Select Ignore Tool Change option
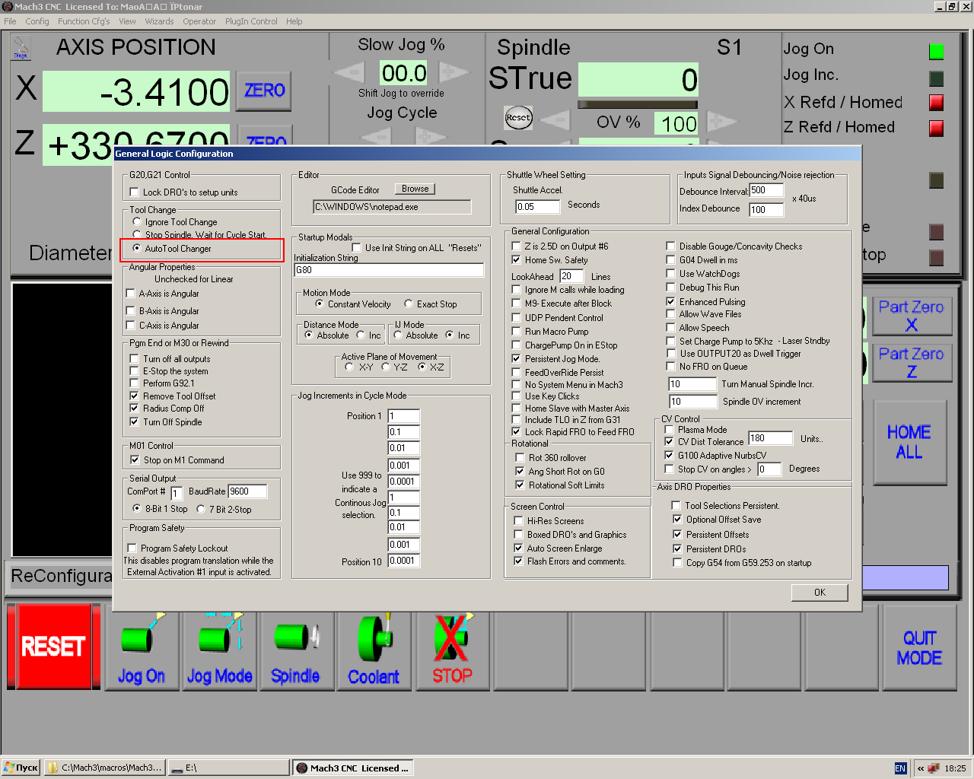This screenshot has height=779, width=974. click(x=137, y=222)
